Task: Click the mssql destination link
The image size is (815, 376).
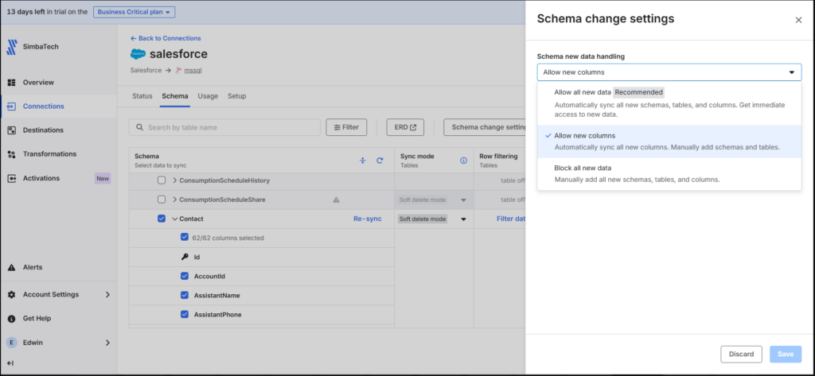Action: click(193, 71)
